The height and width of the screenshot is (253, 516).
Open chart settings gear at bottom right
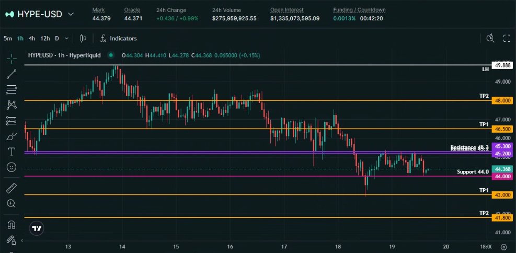(x=504, y=247)
